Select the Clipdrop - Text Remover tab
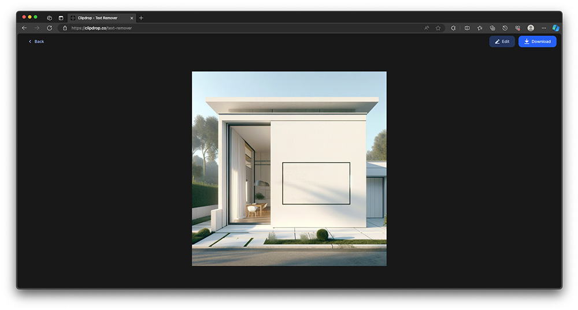 coord(101,18)
